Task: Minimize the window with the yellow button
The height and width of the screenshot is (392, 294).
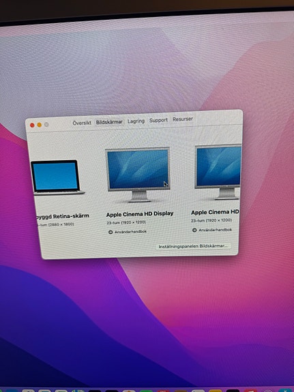Action: pos(40,125)
